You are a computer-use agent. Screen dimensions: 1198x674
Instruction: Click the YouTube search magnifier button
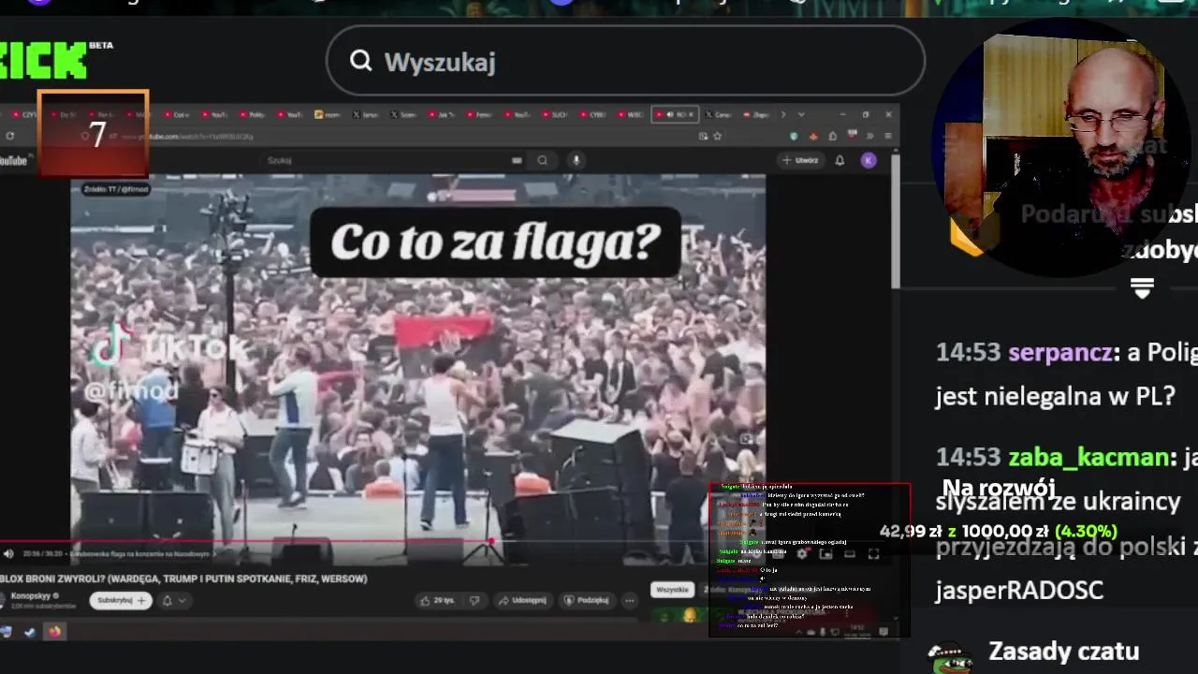542,160
